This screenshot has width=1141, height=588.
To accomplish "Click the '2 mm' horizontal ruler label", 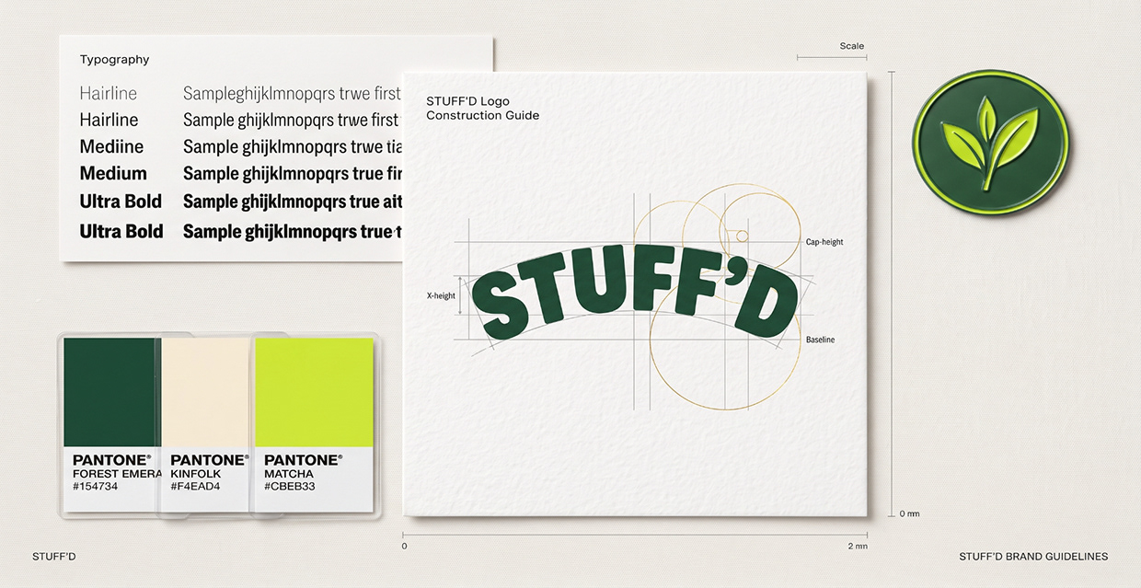I will click(858, 547).
